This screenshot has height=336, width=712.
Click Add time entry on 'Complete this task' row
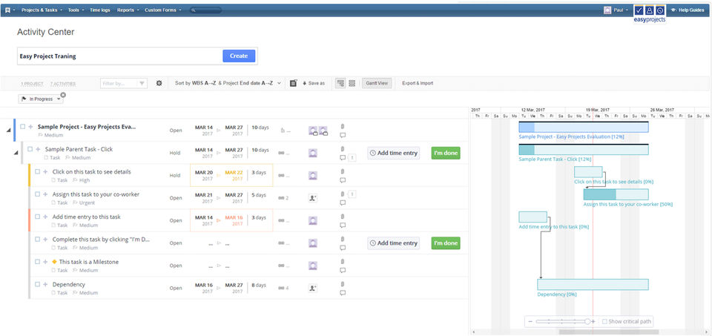(394, 243)
